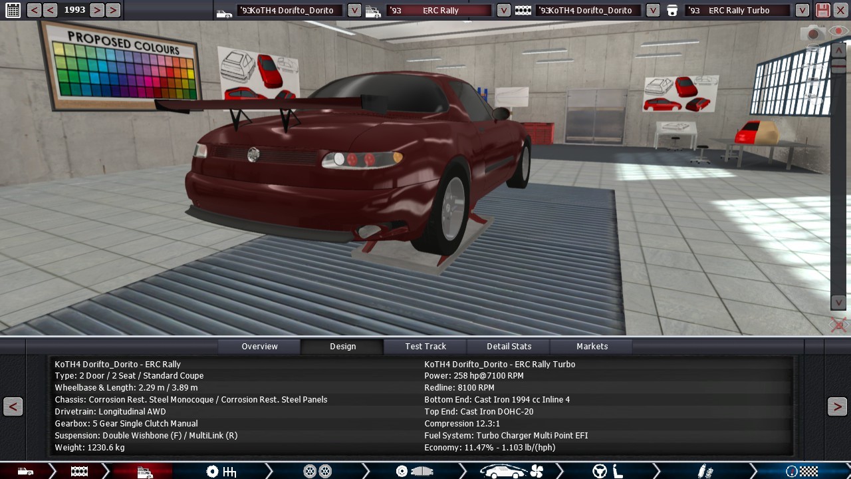Image resolution: width=851 pixels, height=479 pixels.
Task: Click the previous arrow left of stats panel
Action: point(13,406)
